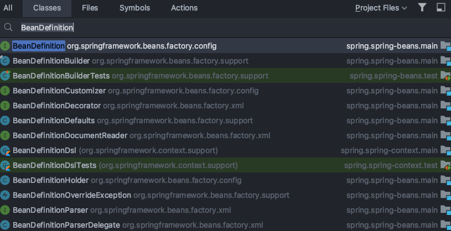The image size is (451, 231).
Task: Switch to the Actions tab
Action: [184, 8]
